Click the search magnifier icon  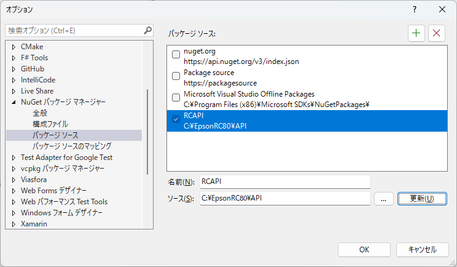[x=147, y=30]
